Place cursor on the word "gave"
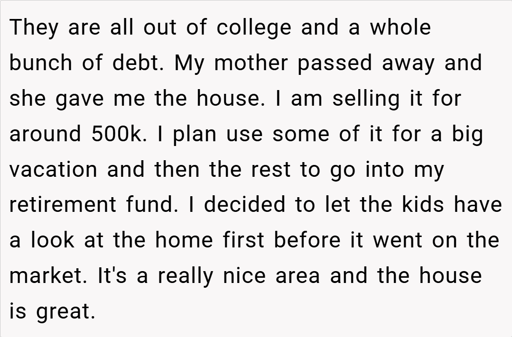 (x=80, y=99)
